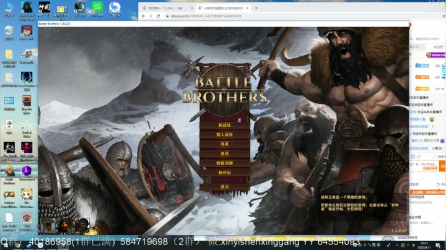The image size is (446, 250).
Task: Select the 场景 scenarios menu button
Action: click(224, 144)
